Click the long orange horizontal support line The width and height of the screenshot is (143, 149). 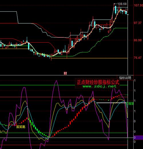tap(90, 58)
